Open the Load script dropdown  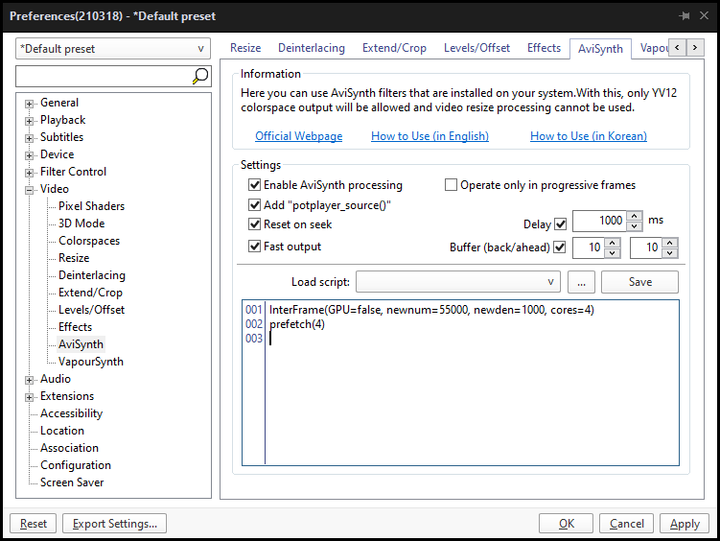[x=458, y=281]
